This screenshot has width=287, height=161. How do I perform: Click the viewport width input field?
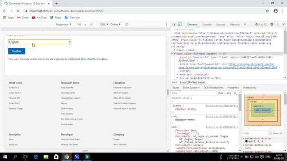79,25
